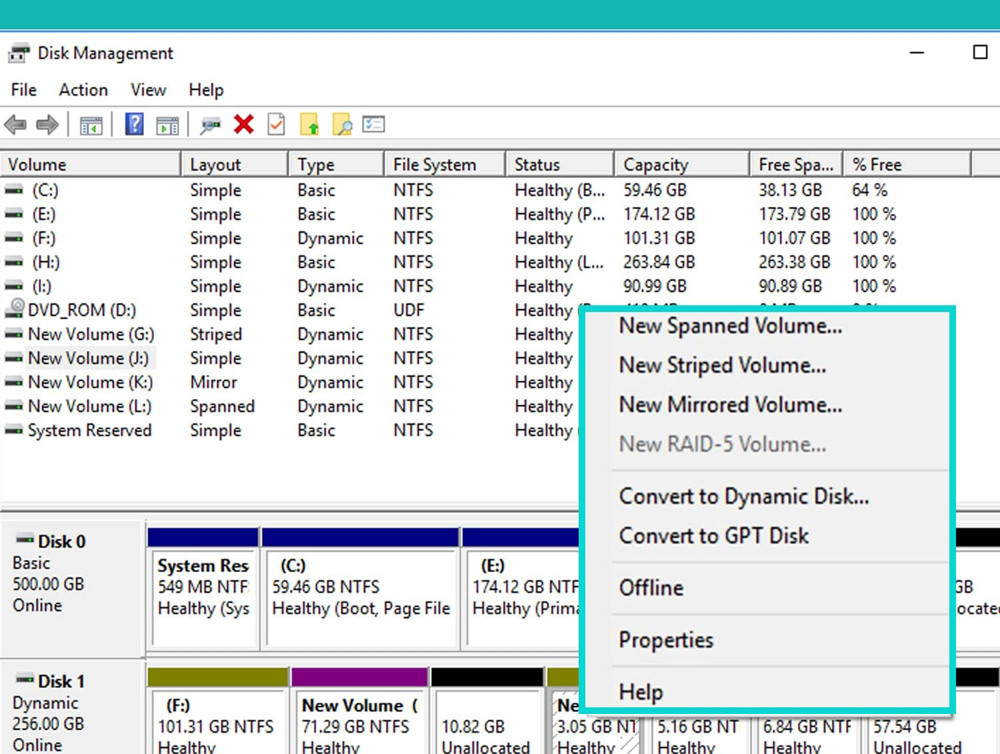Click the Back arrow in toolbar
1000x754 pixels.
coord(15,125)
